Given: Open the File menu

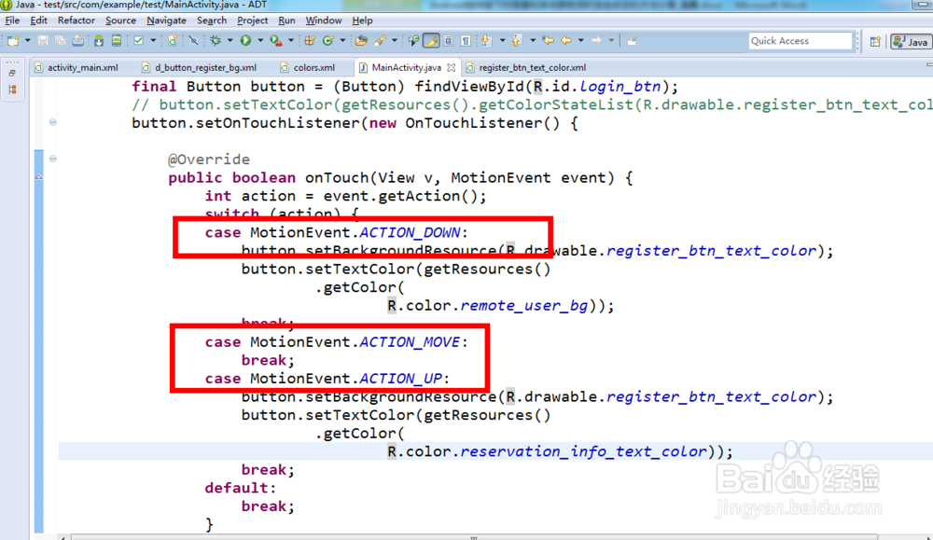Looking at the screenshot, I should click(12, 21).
